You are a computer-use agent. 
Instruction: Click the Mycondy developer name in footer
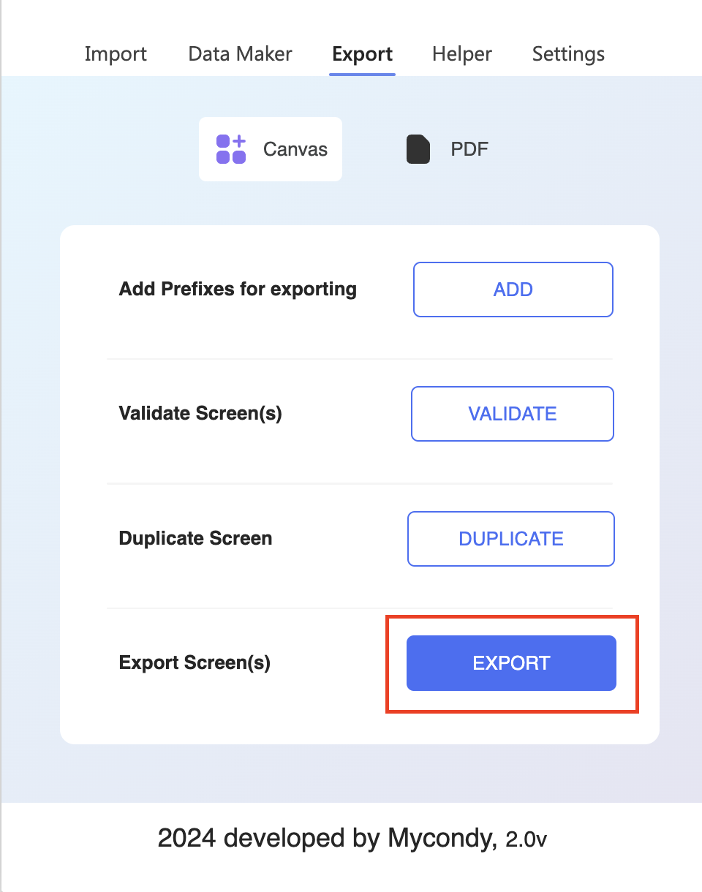(x=442, y=839)
